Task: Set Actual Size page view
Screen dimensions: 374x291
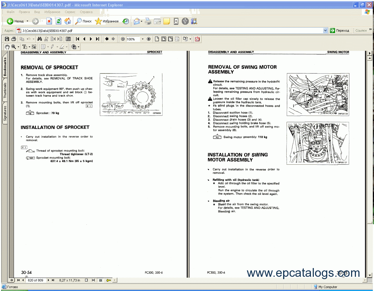Action: 157,39
